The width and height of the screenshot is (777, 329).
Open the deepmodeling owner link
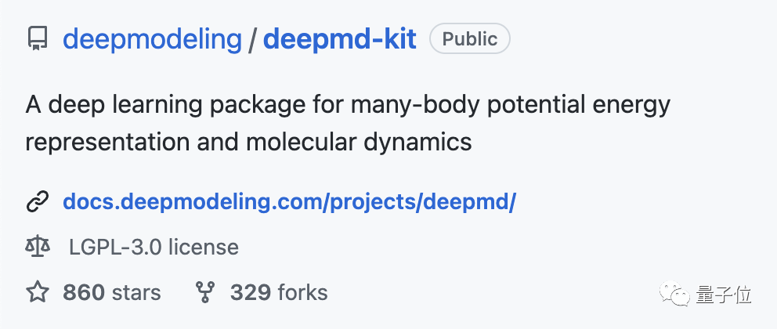[152, 38]
